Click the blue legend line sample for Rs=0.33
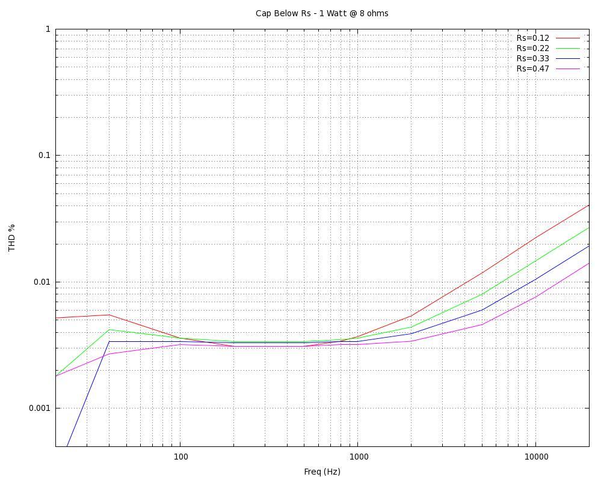595x477 pixels. click(x=568, y=58)
